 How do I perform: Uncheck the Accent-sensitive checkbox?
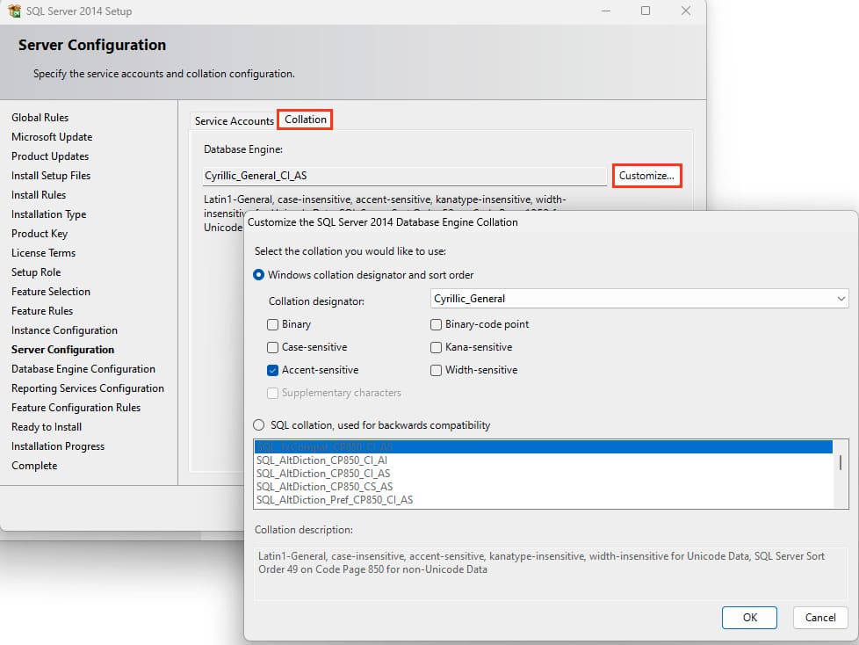tap(273, 370)
